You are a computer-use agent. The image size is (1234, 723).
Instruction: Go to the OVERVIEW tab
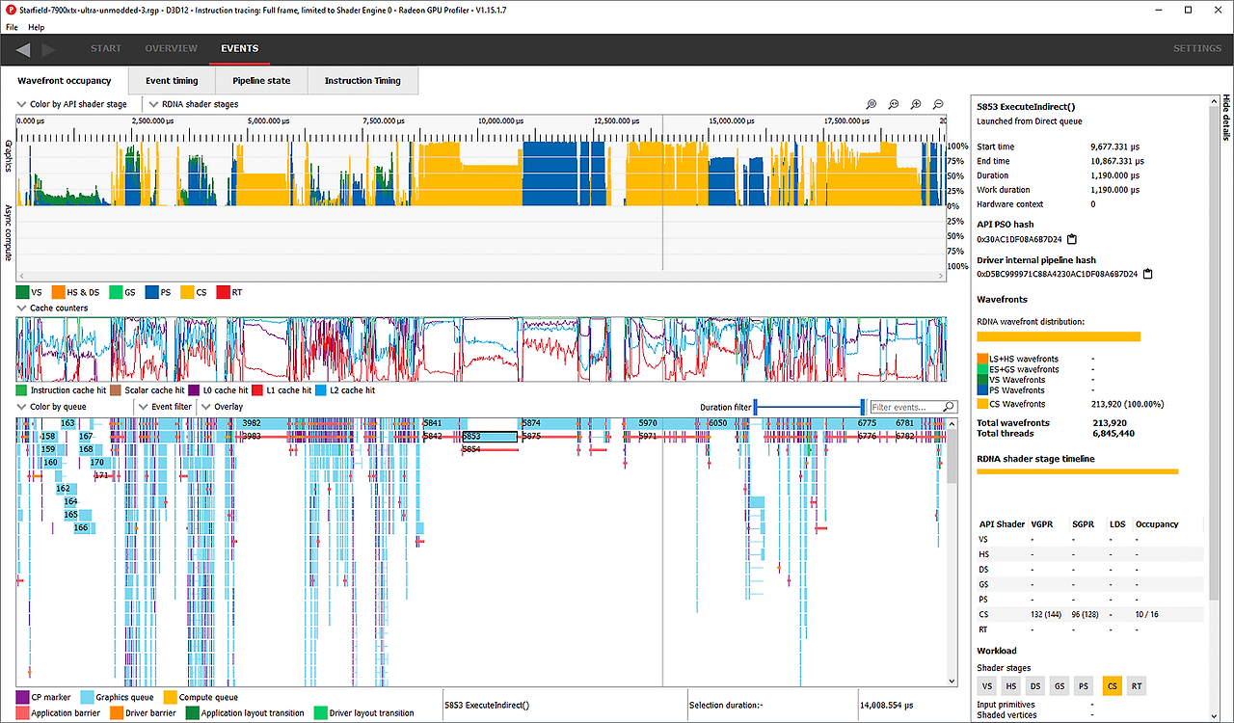(x=172, y=48)
